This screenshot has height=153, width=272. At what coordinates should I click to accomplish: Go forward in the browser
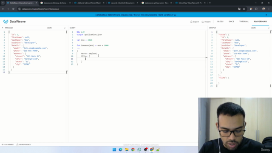(8, 9)
